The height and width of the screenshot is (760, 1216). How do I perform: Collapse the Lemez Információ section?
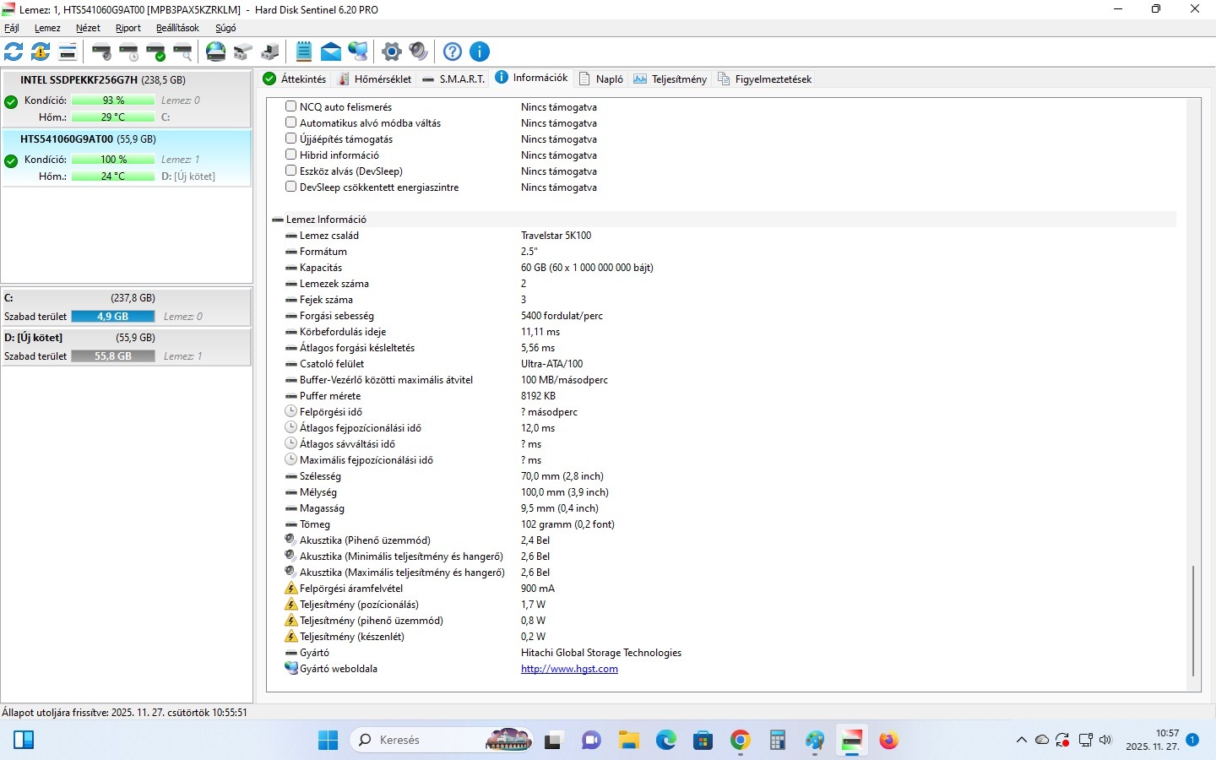pos(278,220)
